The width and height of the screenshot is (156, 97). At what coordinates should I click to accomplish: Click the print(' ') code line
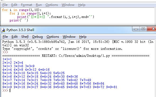tap(19, 20)
